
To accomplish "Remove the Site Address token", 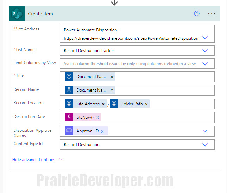I will point(103,104).
